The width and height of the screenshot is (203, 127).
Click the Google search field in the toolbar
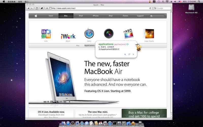click(162, 8)
